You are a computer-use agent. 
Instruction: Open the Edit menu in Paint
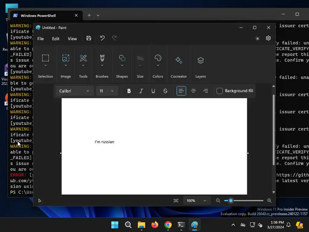56,39
